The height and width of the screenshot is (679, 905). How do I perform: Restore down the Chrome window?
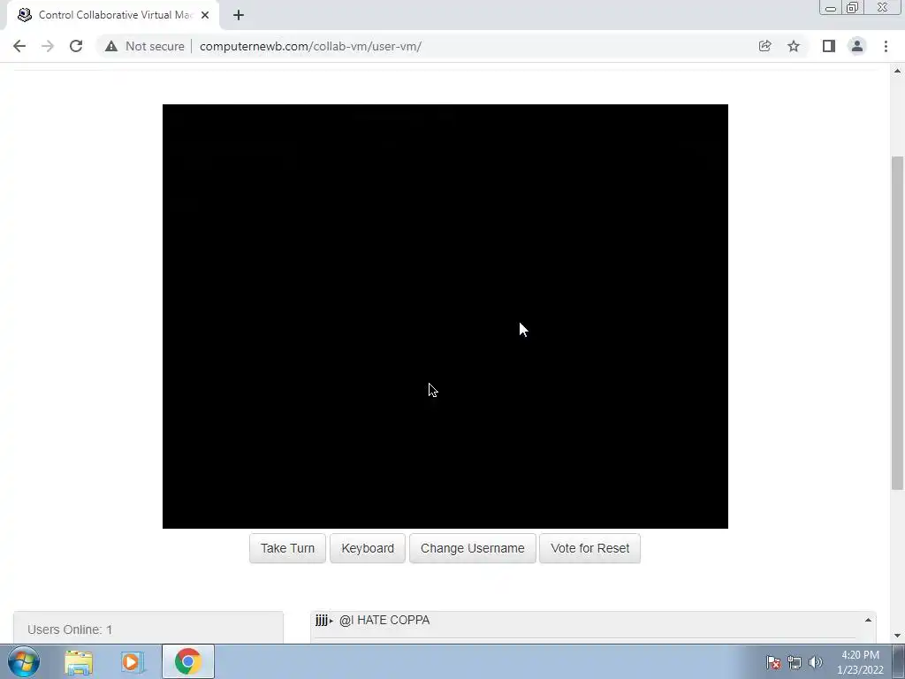click(x=853, y=7)
